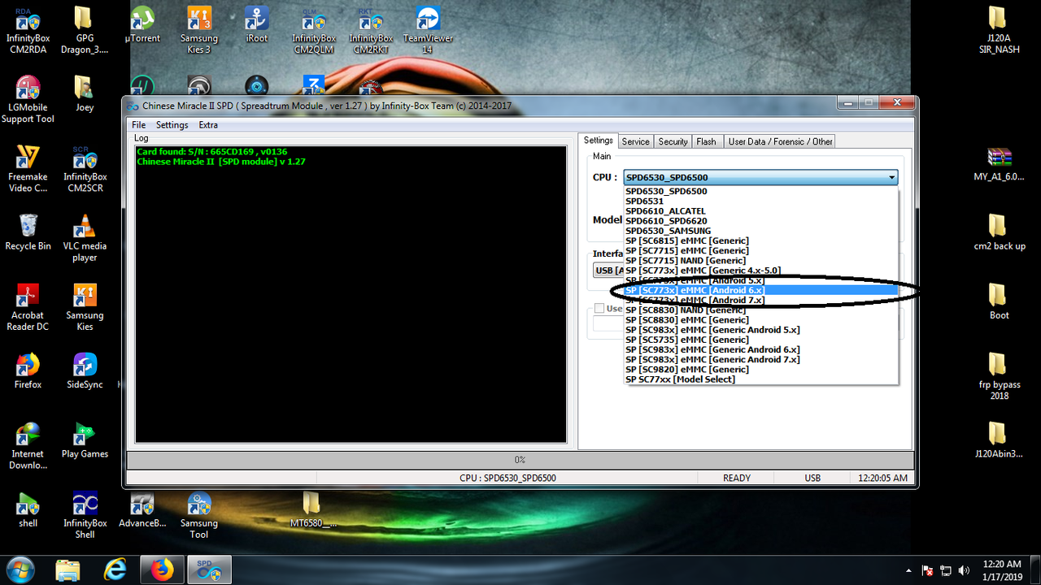The height and width of the screenshot is (585, 1041).
Task: Open InfinityBox CM2QLM shortcut
Action: tap(314, 30)
